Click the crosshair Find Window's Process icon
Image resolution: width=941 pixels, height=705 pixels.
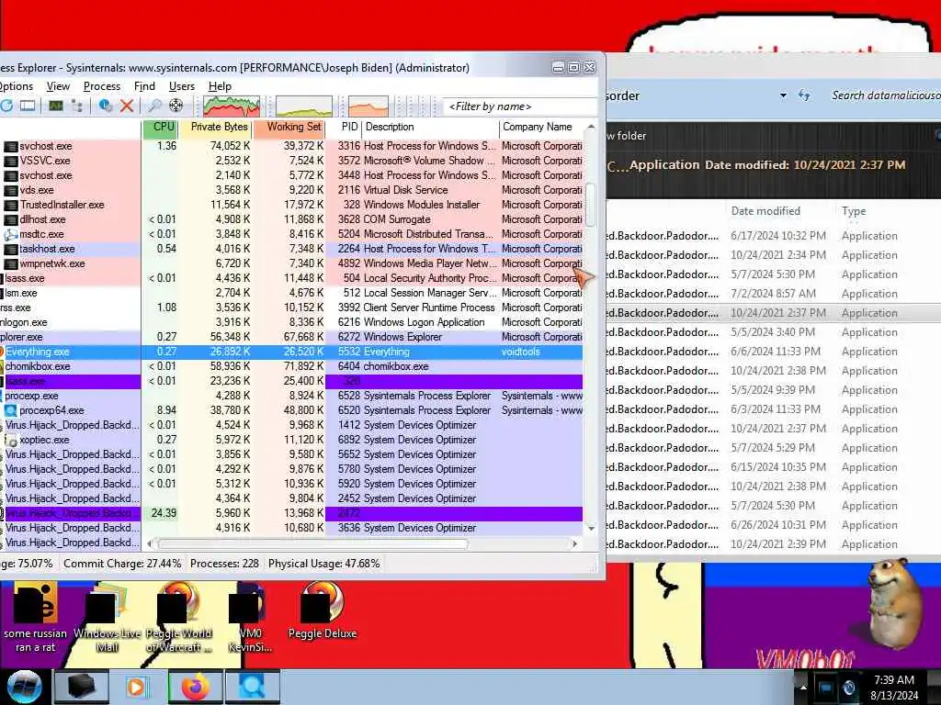click(176, 106)
